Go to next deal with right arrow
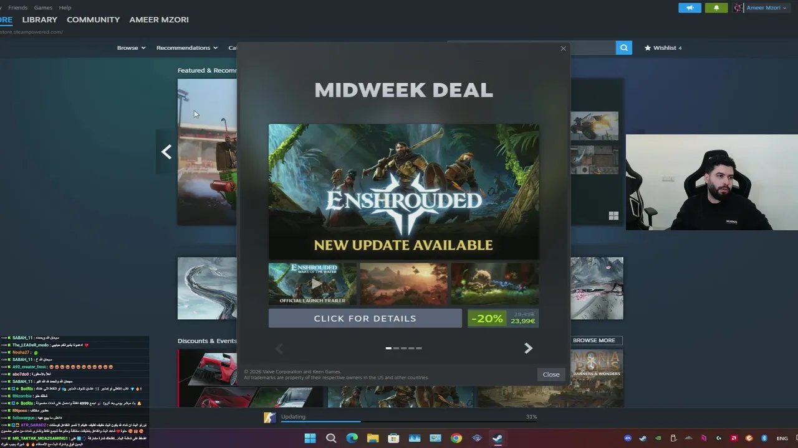Image resolution: width=798 pixels, height=448 pixels. pos(528,348)
